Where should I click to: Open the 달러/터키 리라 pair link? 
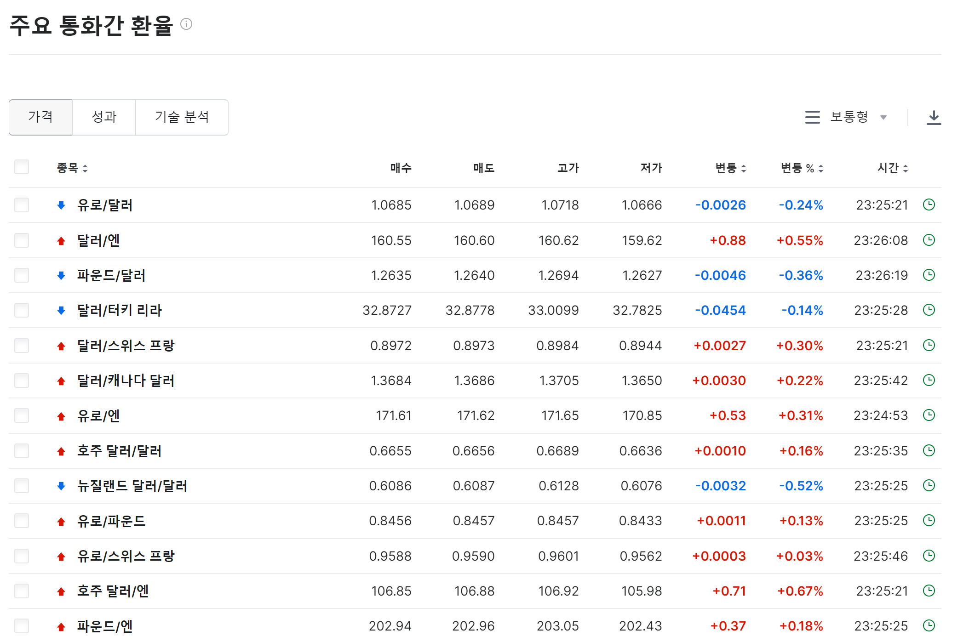click(x=120, y=311)
